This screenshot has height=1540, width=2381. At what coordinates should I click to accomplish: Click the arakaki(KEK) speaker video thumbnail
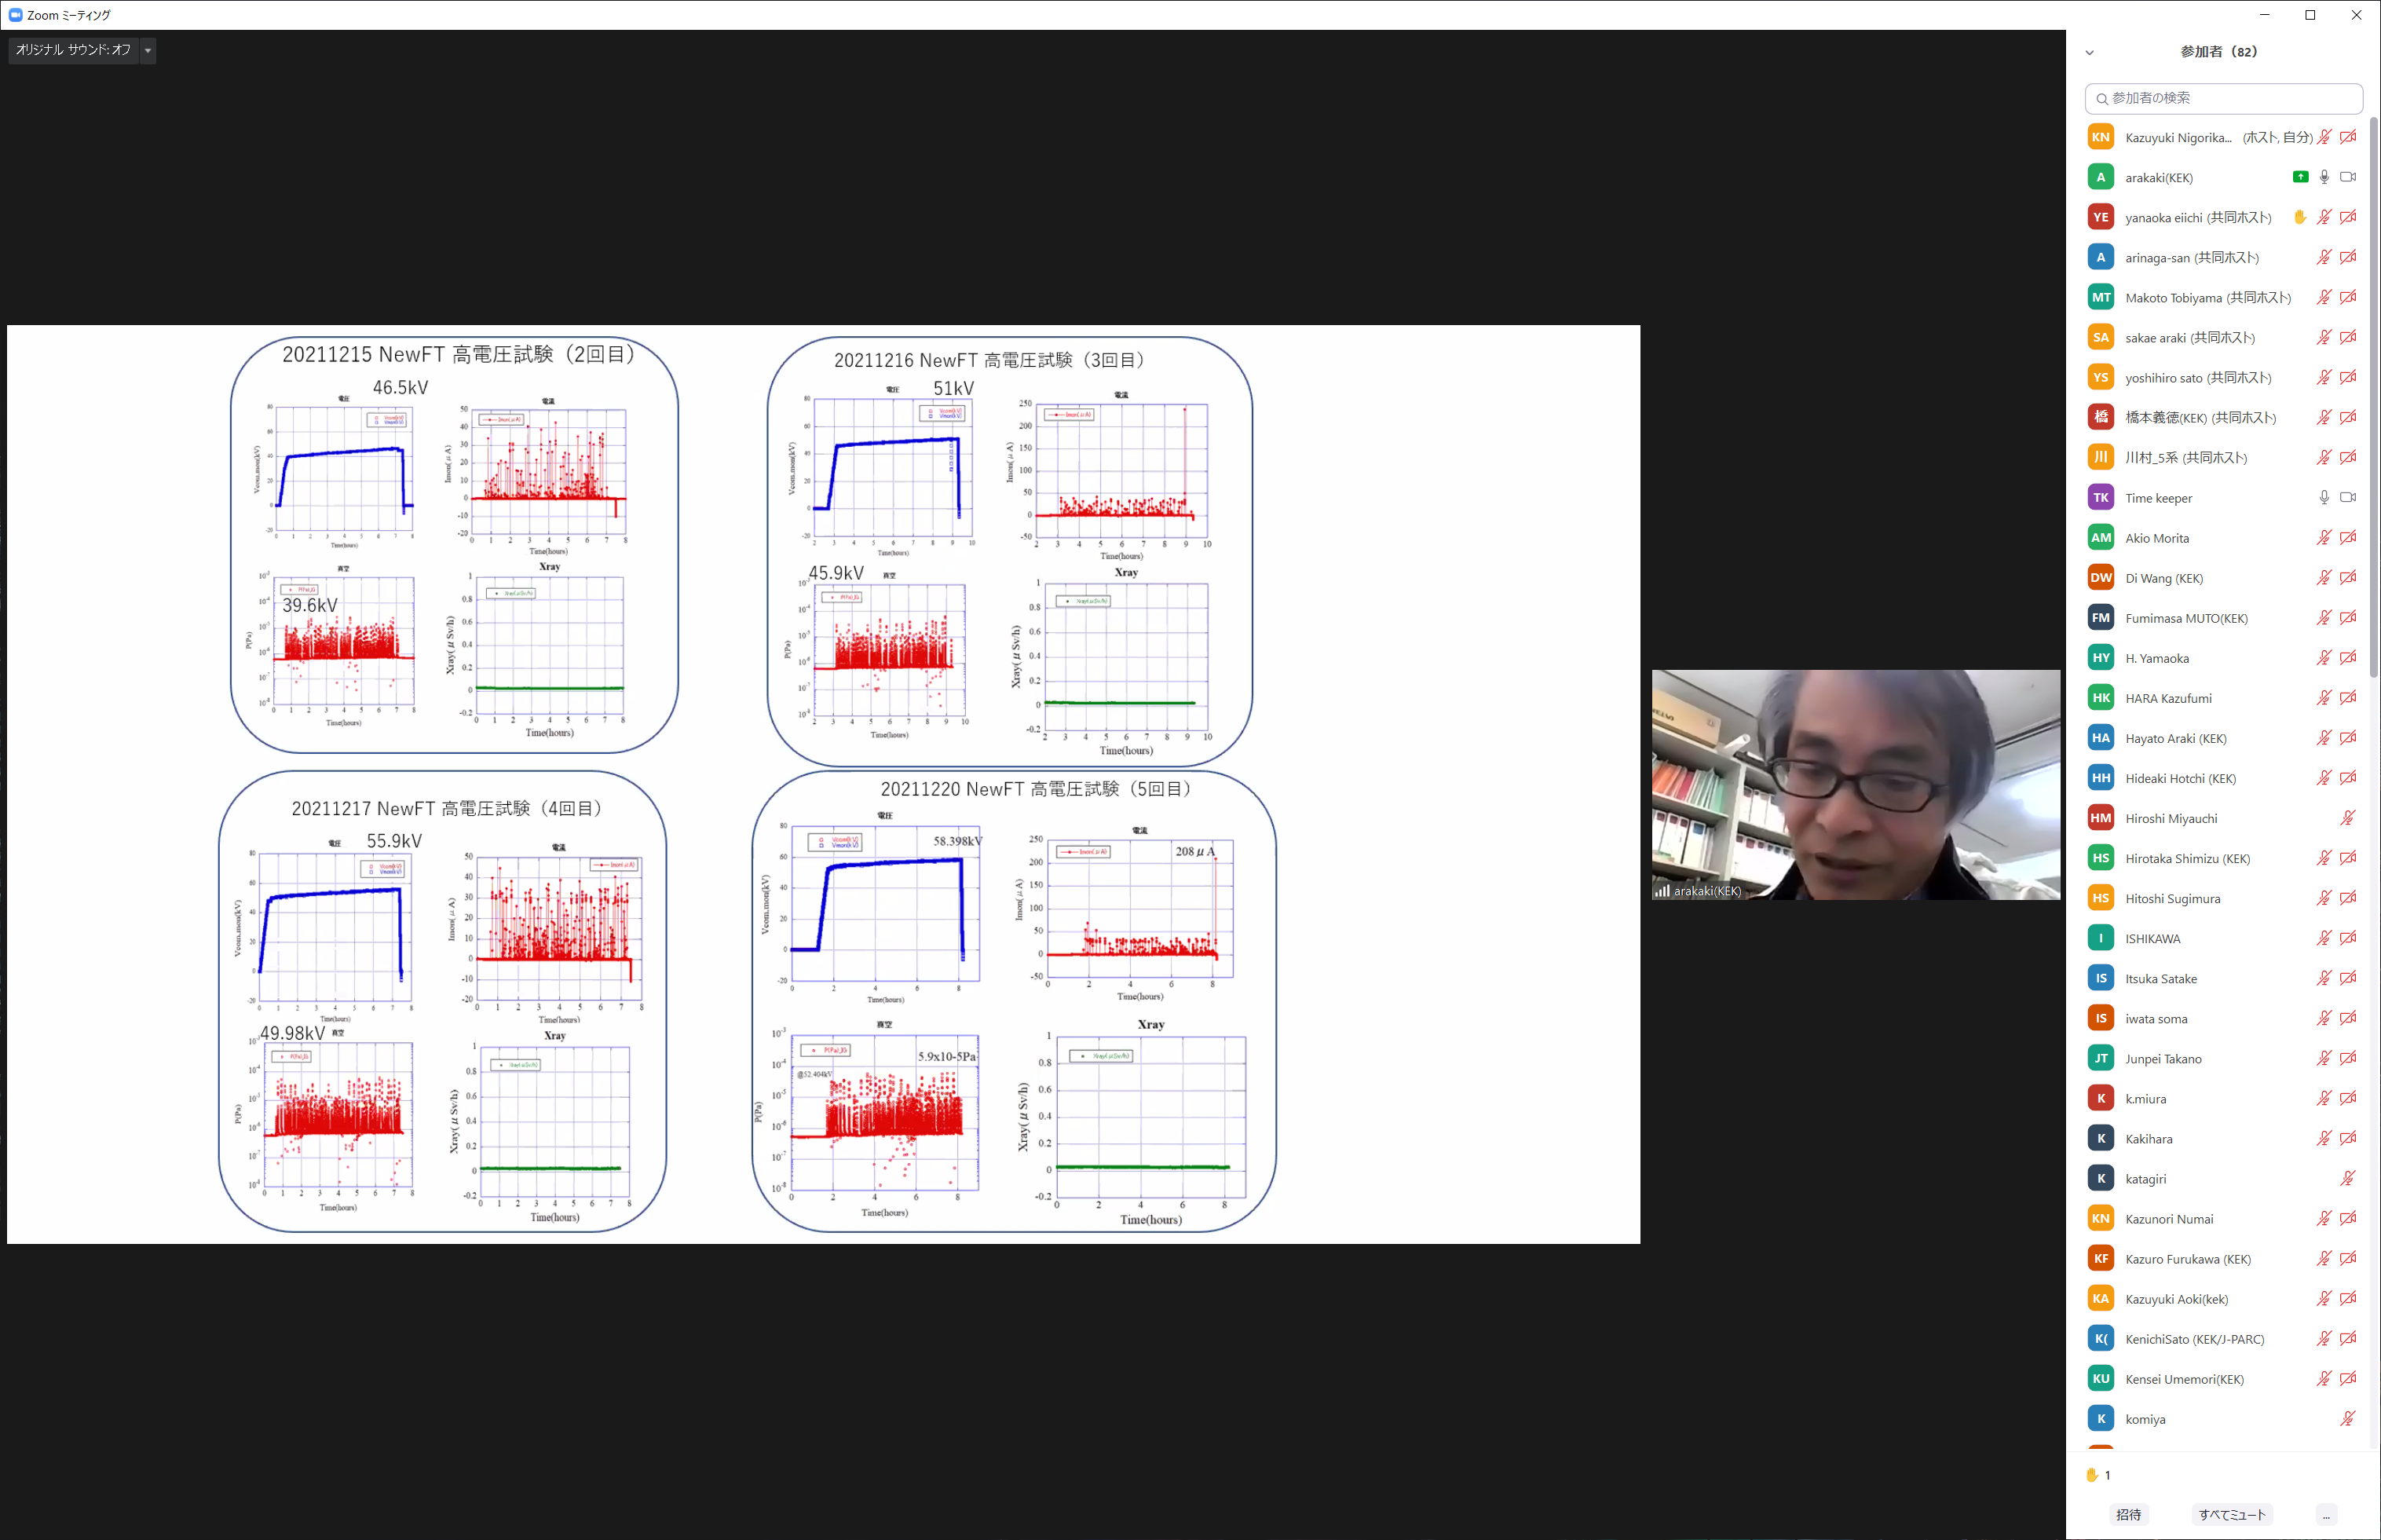[1856, 784]
